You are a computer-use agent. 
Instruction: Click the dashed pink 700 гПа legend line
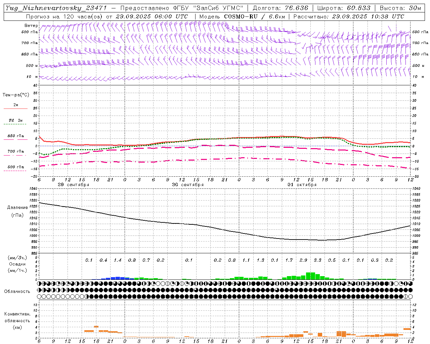tap(15, 155)
